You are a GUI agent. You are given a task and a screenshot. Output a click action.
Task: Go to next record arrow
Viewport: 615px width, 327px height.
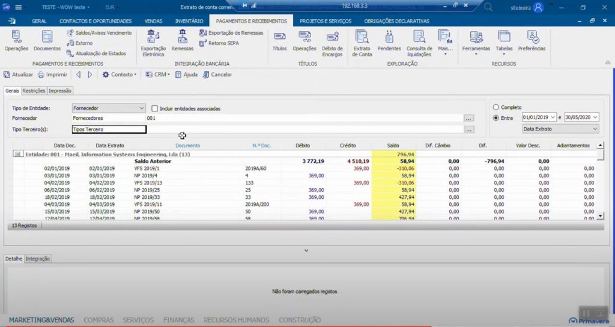point(90,74)
